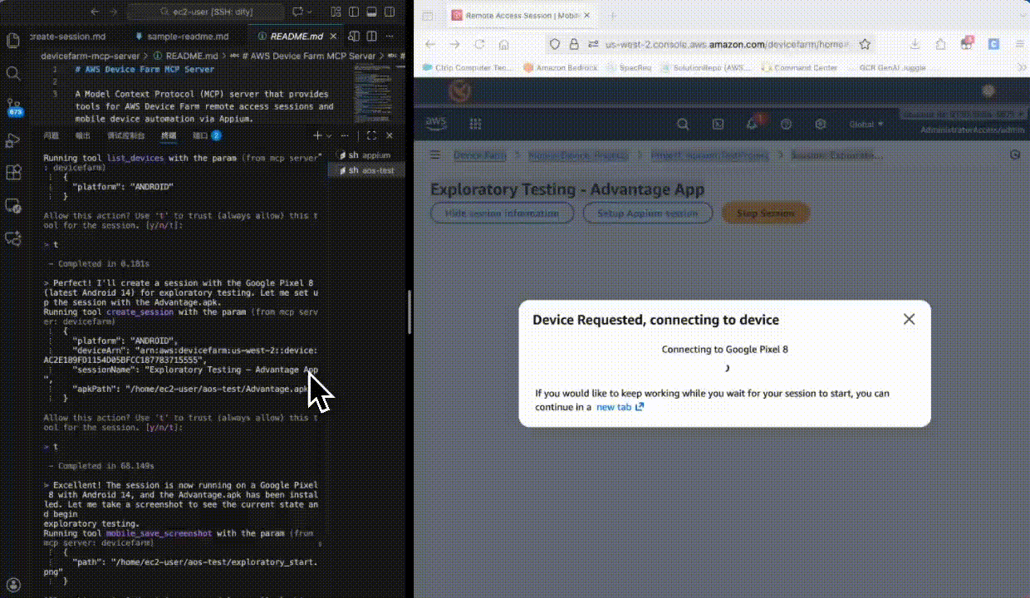Image resolution: width=1030 pixels, height=598 pixels.
Task: Open the 调试控制台 debug console tab
Action: 126,135
